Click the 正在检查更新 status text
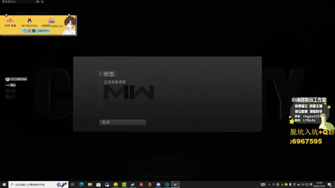Image resolution: width=335 pixels, height=188 pixels. [x=118, y=82]
